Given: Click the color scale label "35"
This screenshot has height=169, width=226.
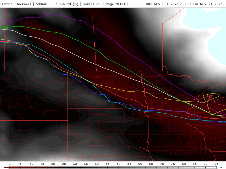Looking at the screenshot, I should (86, 164).
